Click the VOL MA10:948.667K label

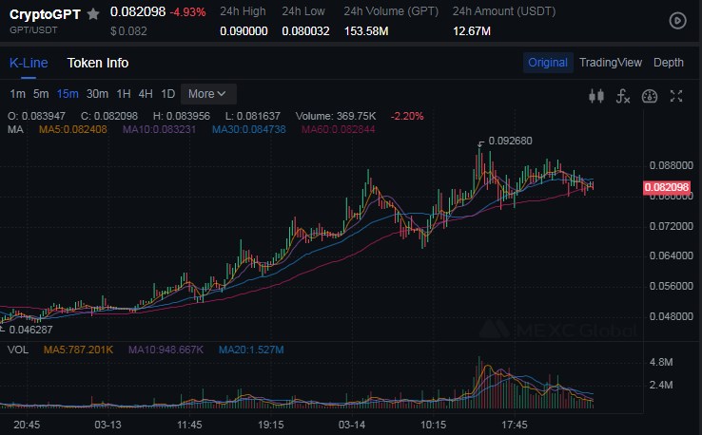pyautogui.click(x=166, y=350)
